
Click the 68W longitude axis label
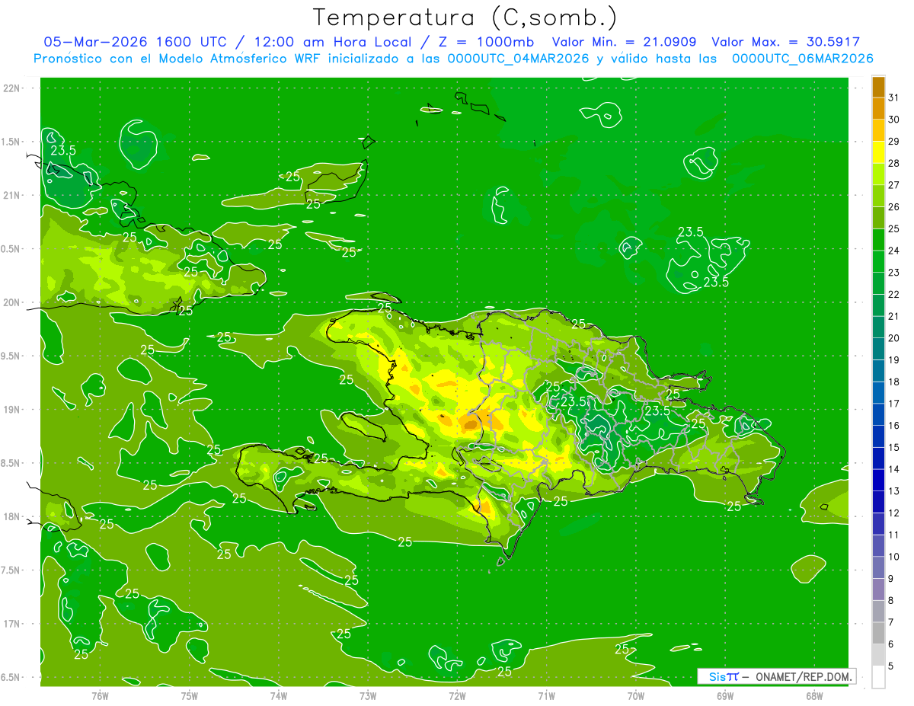(814, 696)
